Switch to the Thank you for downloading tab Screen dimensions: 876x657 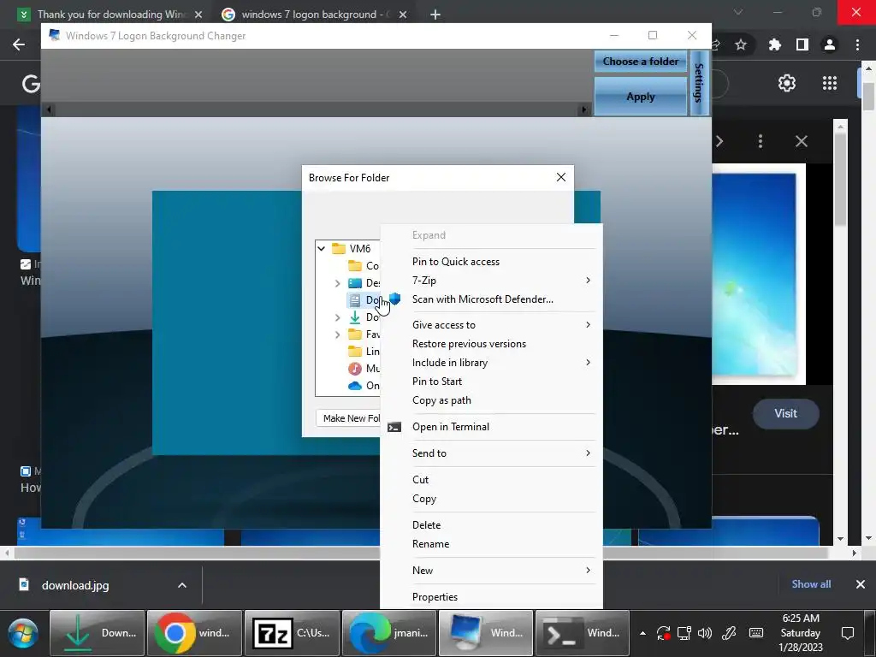pos(110,15)
